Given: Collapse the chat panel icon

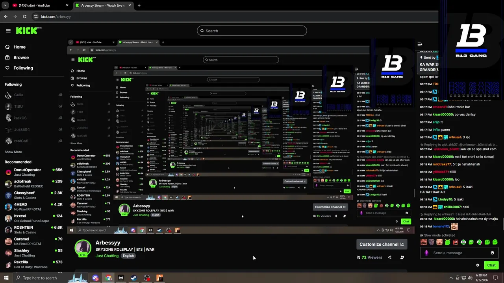Looking at the screenshot, I should [x=420, y=44].
